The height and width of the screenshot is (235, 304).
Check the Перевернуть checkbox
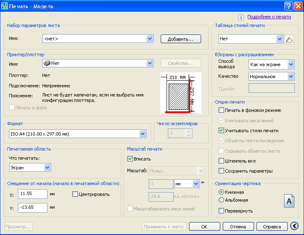click(221, 210)
